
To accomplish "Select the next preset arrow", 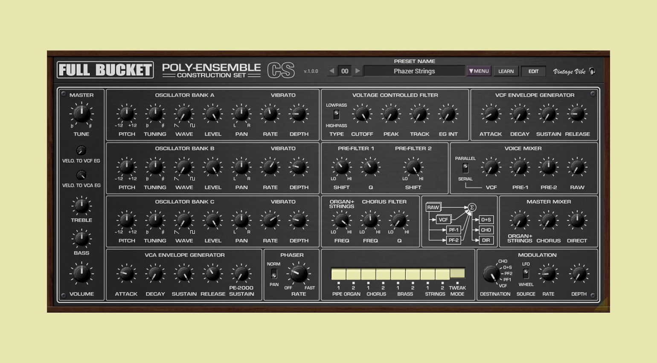I will click(358, 71).
